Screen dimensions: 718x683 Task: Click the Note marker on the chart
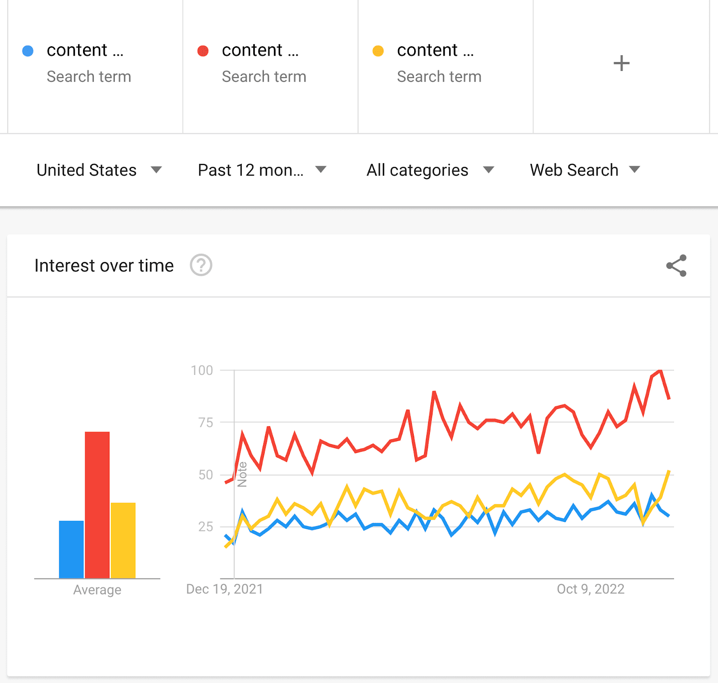pyautogui.click(x=242, y=474)
